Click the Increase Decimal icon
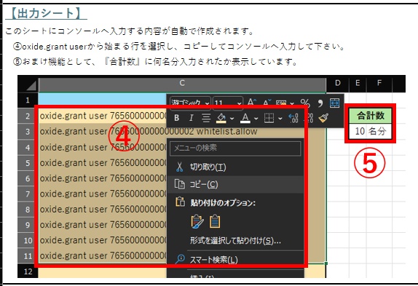The height and width of the screenshot is (286, 418). click(x=293, y=118)
